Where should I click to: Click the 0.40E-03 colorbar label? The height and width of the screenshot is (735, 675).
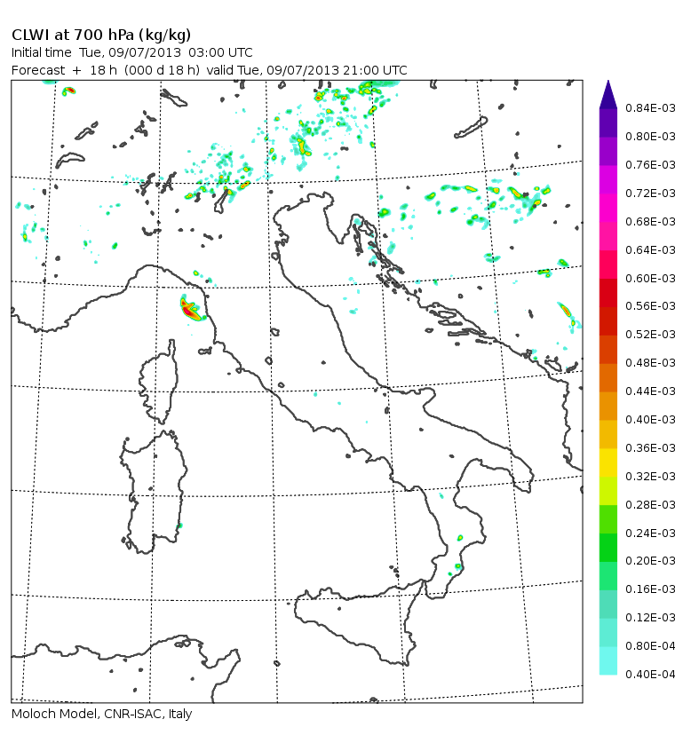[x=650, y=420]
